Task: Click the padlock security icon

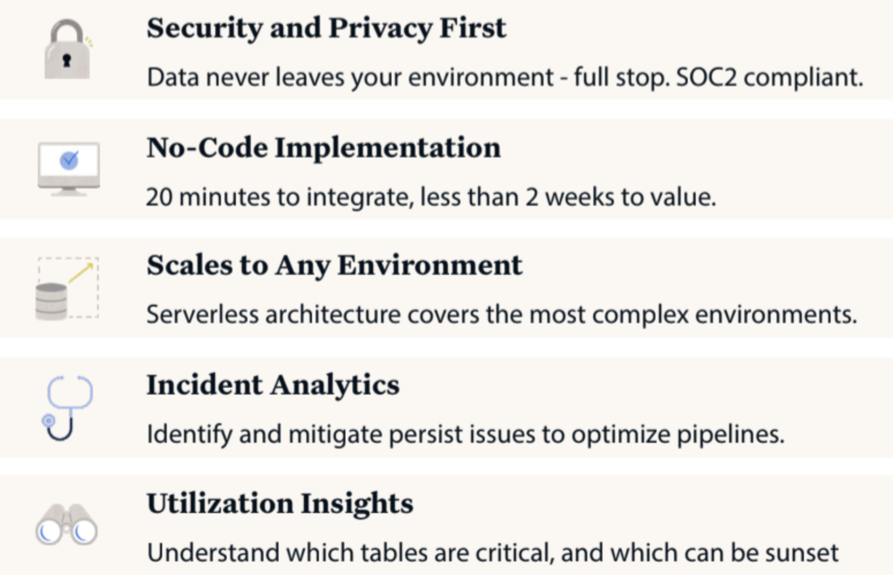Action: click(x=67, y=50)
